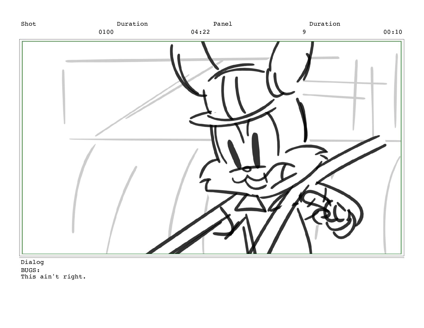
Task: Click the panel duration value "00:10"
Action: 393,32
